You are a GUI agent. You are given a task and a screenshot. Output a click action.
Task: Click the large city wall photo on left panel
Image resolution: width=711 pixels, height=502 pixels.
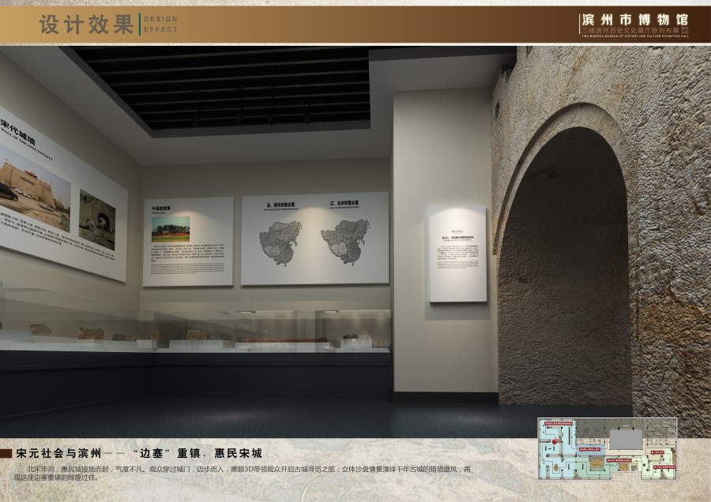pos(33,187)
